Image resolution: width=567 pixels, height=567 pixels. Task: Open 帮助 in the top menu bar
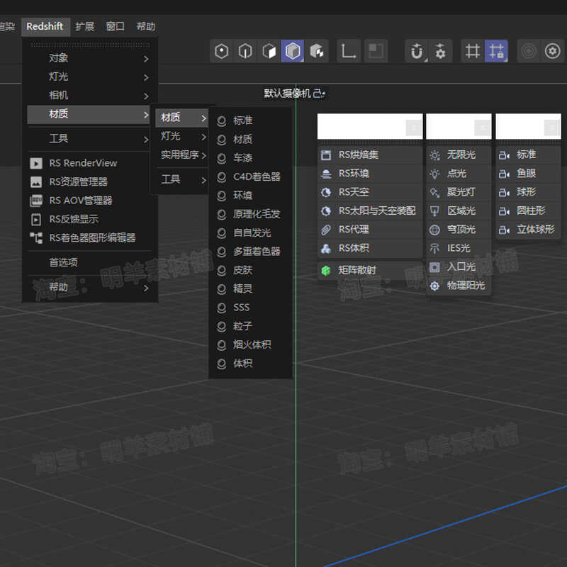pos(146,27)
